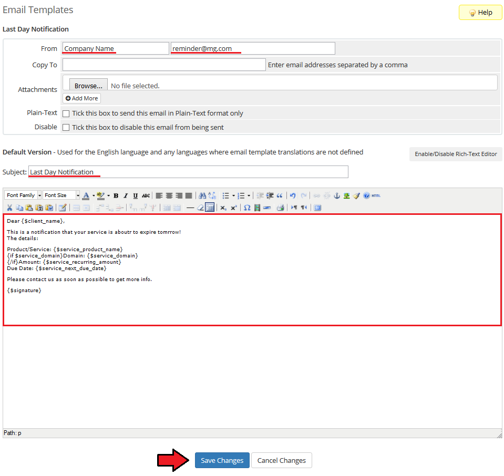
Task: Focus the Copy To field
Action: (x=164, y=65)
